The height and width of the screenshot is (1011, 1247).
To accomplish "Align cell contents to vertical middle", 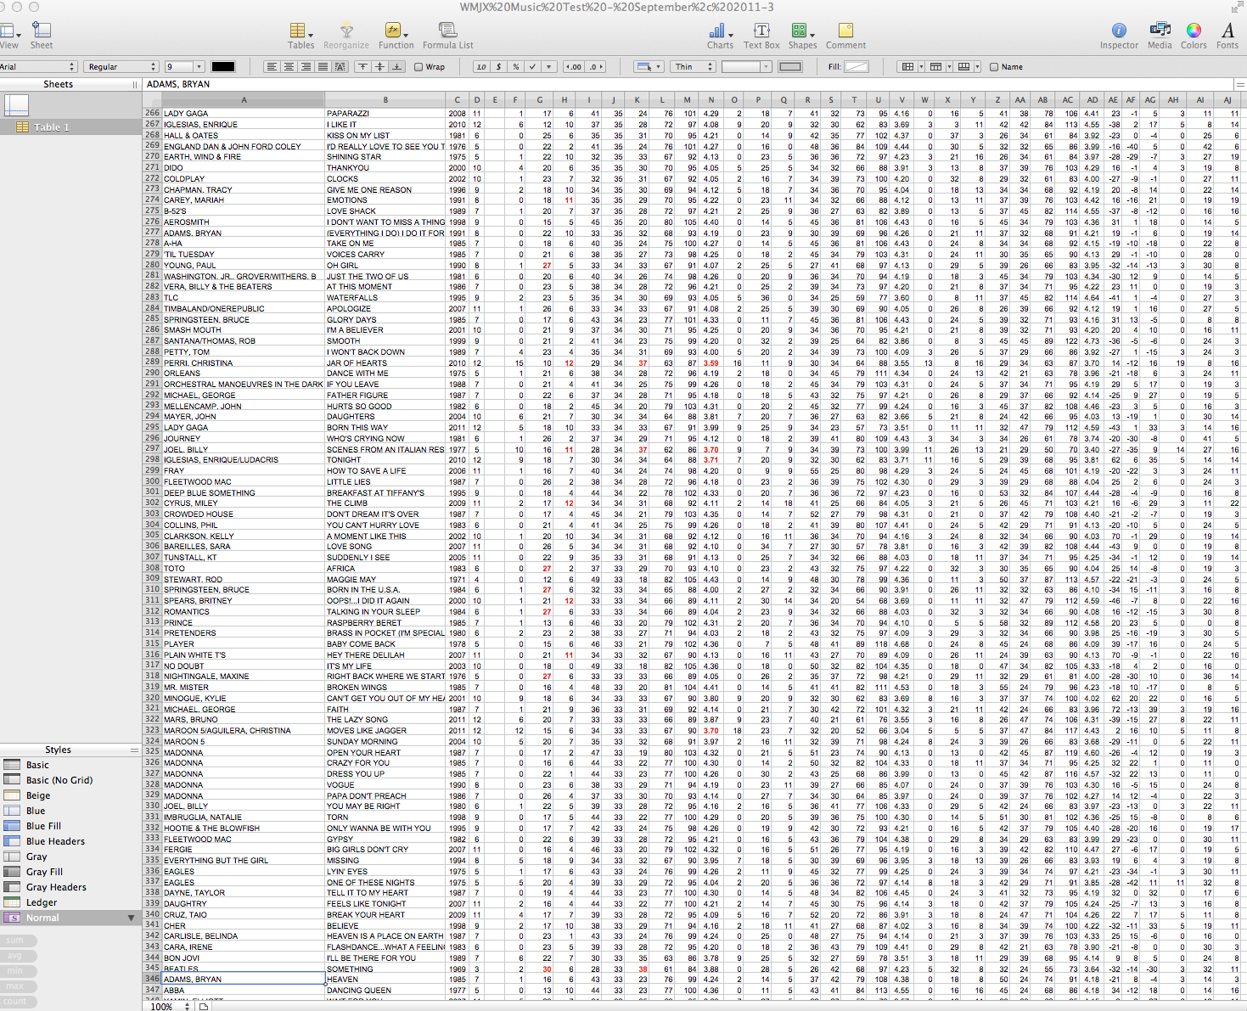I will tap(379, 66).
